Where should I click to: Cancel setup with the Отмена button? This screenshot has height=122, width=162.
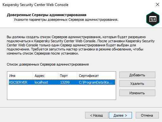[x=147, y=115]
